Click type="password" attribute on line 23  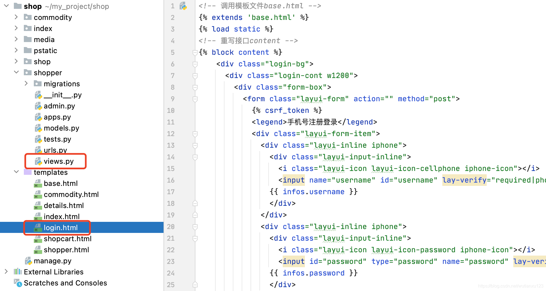[x=404, y=261]
